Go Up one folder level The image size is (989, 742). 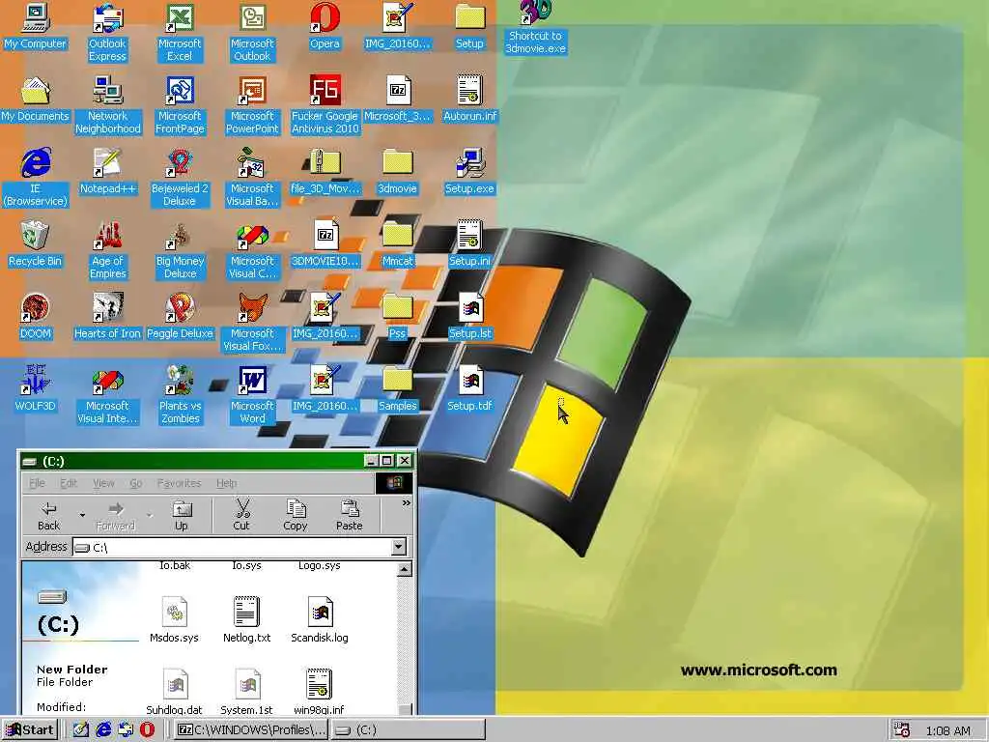182,516
